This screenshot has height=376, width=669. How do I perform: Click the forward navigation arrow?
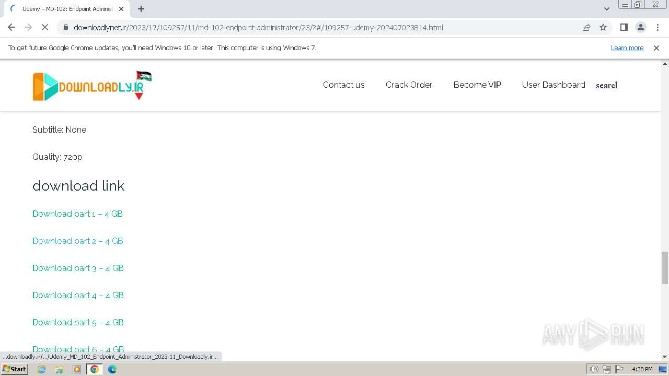[28, 27]
